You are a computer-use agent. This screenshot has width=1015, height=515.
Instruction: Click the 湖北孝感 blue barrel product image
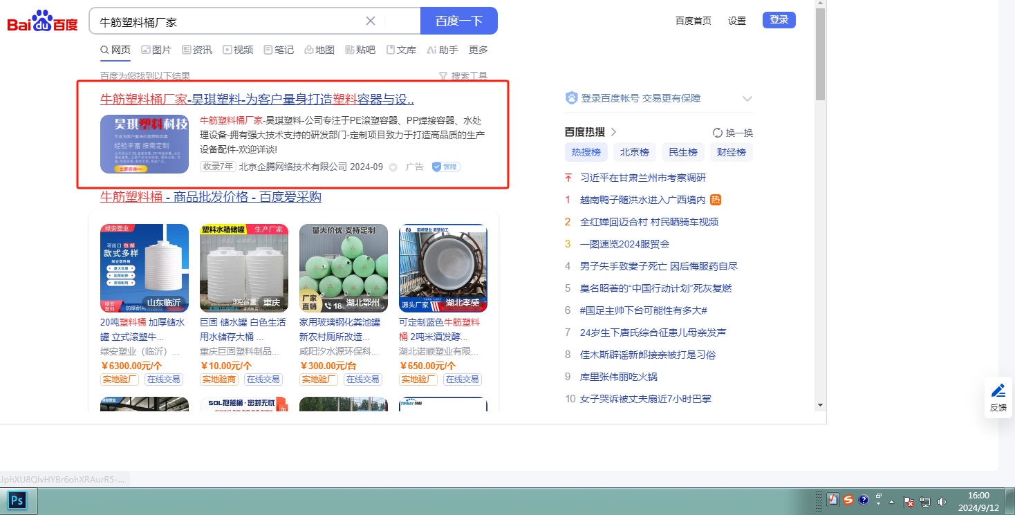click(443, 268)
